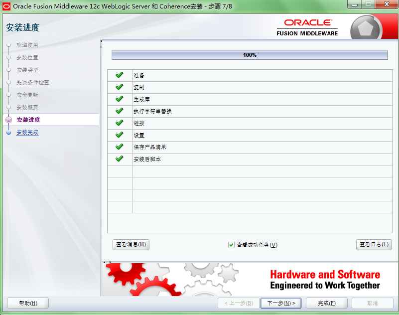This screenshot has width=399, height=315.
Task: Click the step bullet beside 欢迎使用
Action: pyautogui.click(x=9, y=45)
